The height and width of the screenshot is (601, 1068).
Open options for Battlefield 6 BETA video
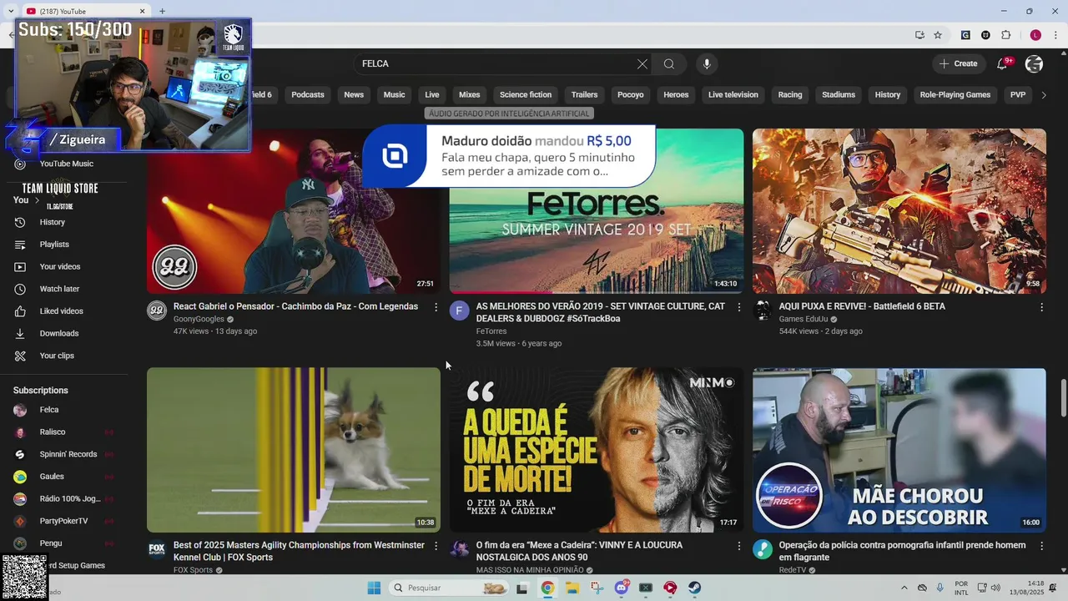[1041, 307]
